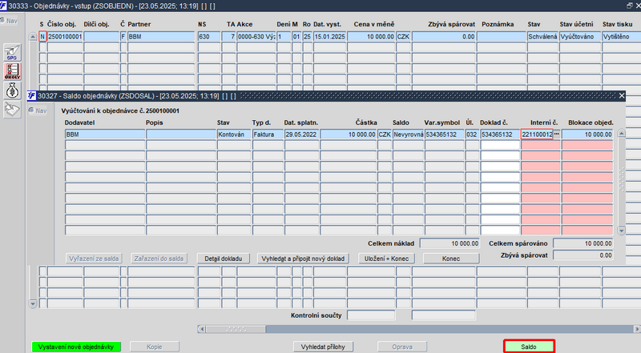Click Vyhledat a připojit nový doklad

(x=303, y=259)
